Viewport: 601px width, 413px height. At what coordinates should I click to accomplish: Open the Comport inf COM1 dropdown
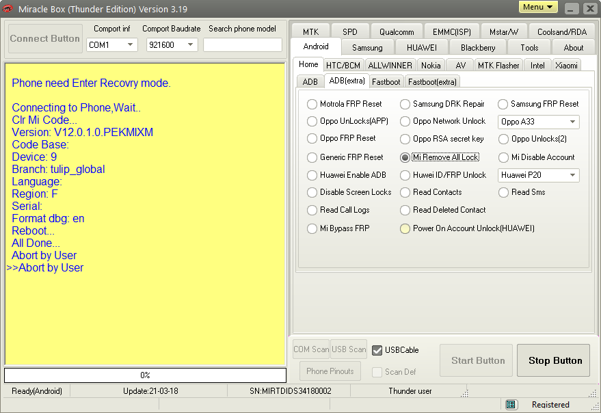tap(112, 45)
